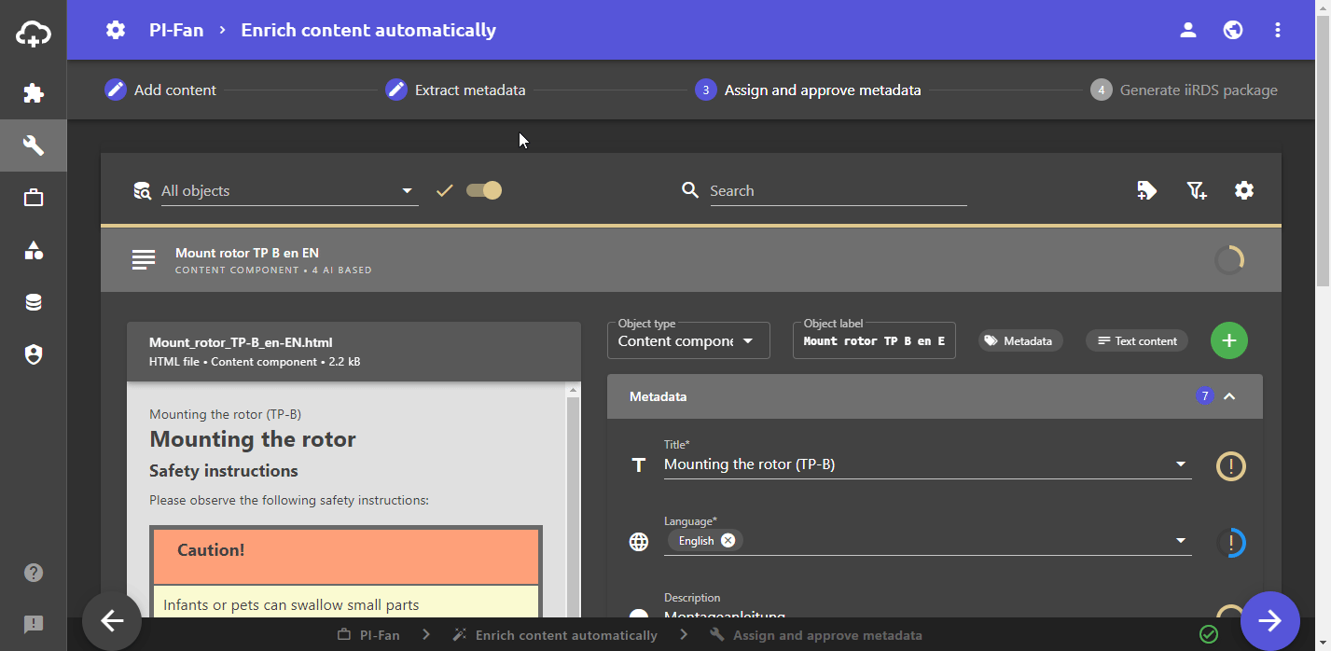Click the Mount rotor progress ring
This screenshot has height=651, width=1331.
pos(1229,260)
